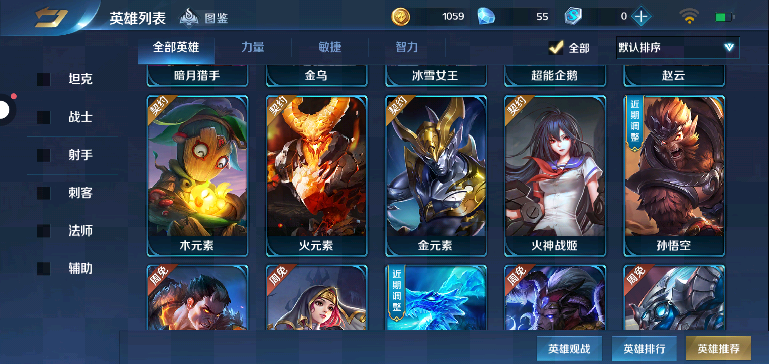
Task: Switch to the 智力 tab
Action: pyautogui.click(x=407, y=48)
